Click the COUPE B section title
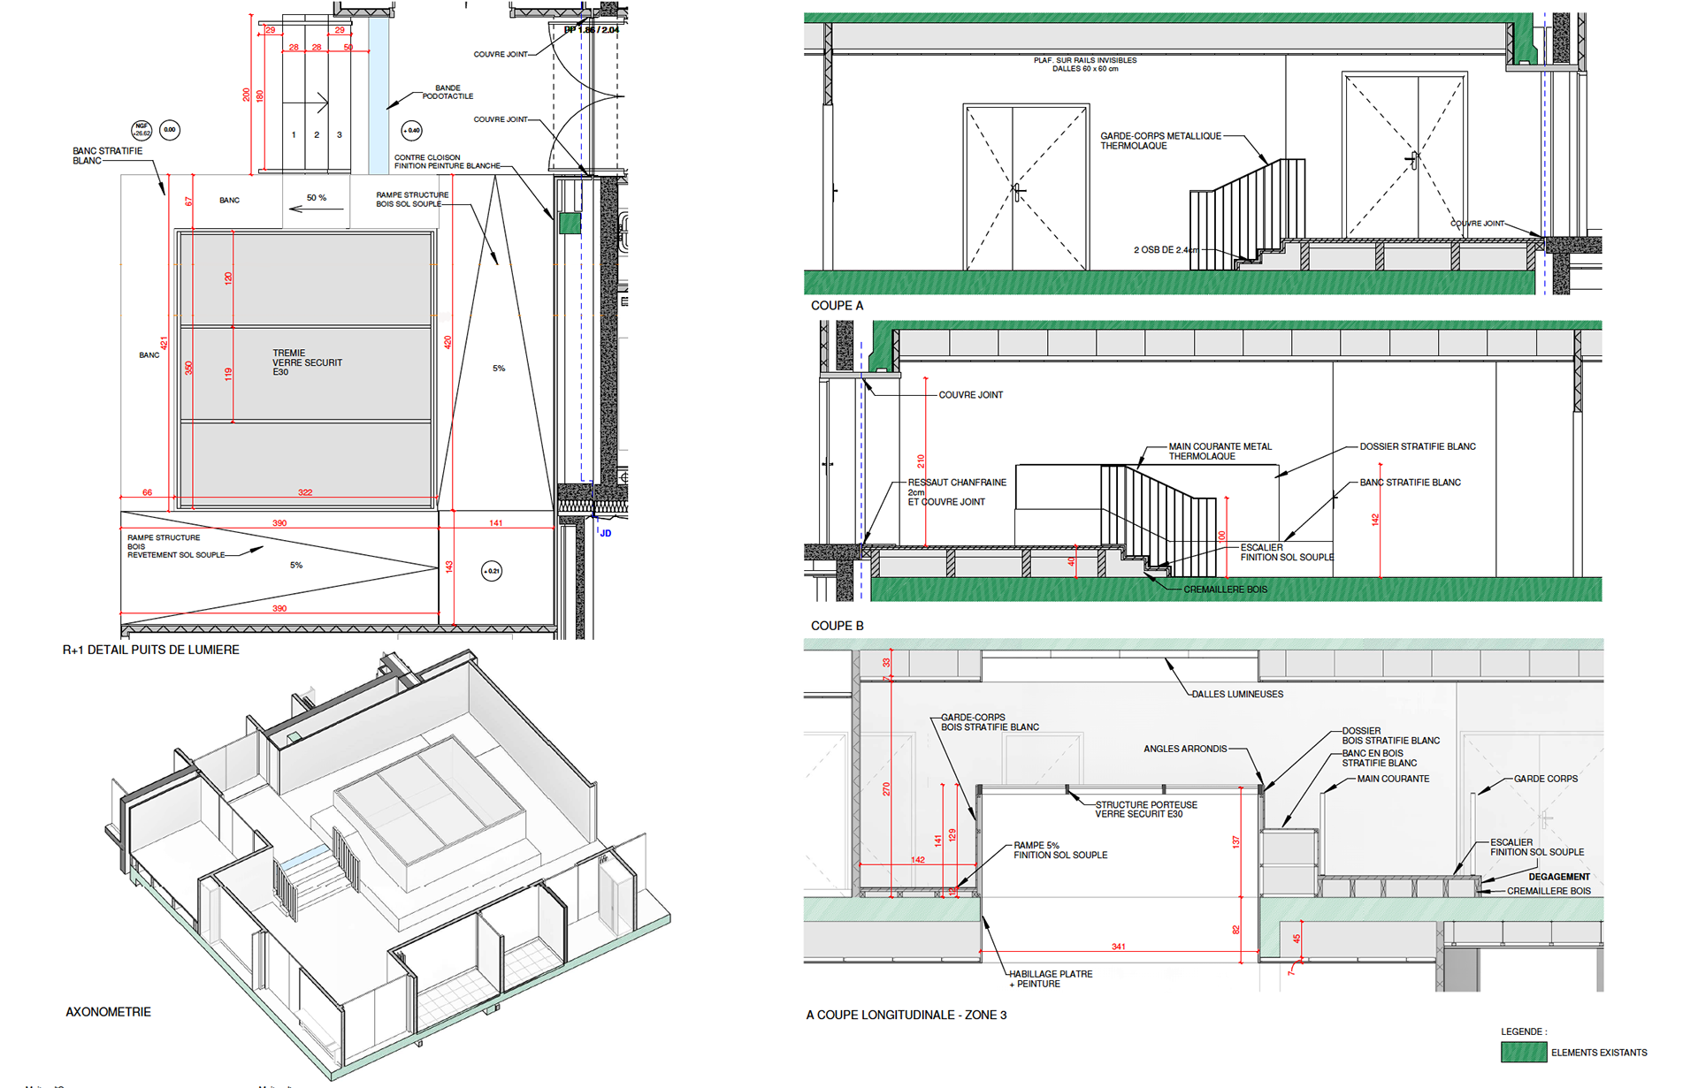The image size is (1698, 1088). [837, 626]
